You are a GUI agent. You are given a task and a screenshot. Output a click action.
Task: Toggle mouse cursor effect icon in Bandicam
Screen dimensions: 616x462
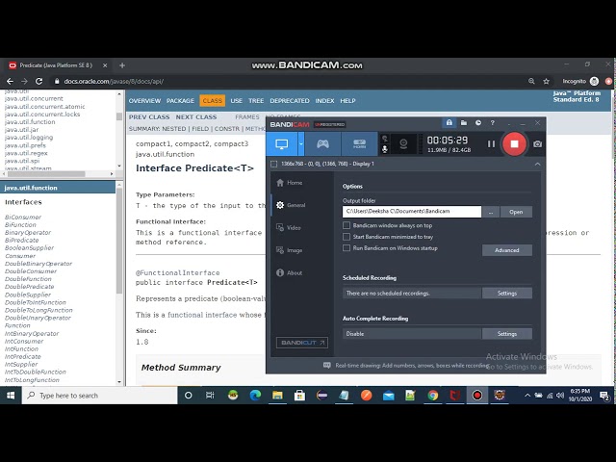pyautogui.click(x=385, y=139)
